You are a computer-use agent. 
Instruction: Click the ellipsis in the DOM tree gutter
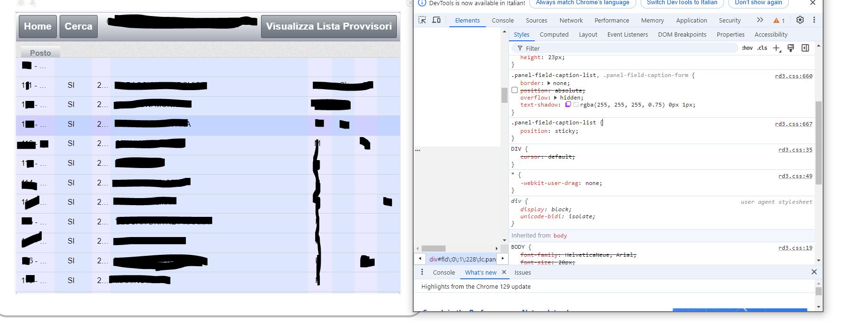pos(418,150)
